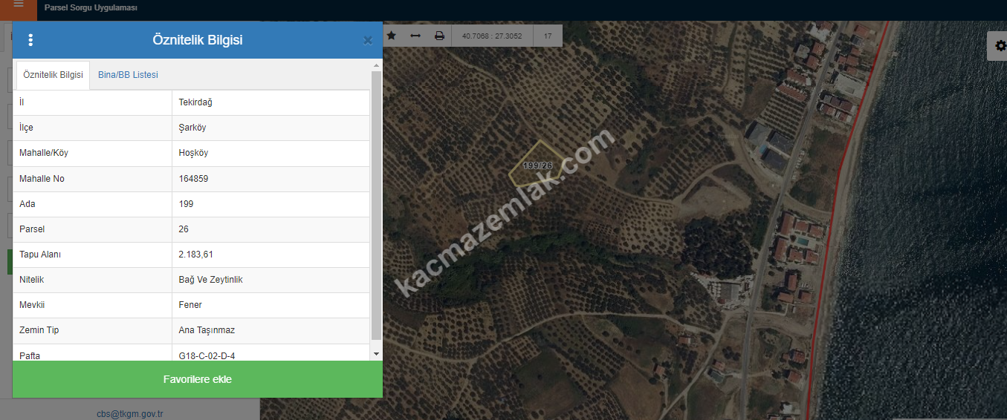Click the coordinate display 40.7068 : 27.3052
Screen dimensions: 1007x420
[492, 36]
